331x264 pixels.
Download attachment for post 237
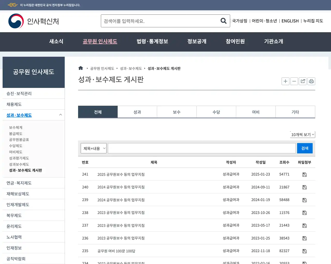tap(305, 226)
